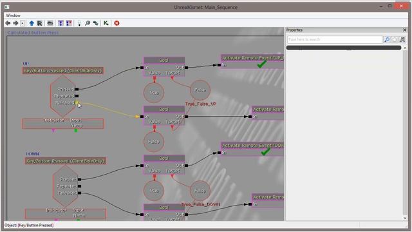412x232 pixels.
Task: Click the In connector of Activate Remote Event 'DOW
Action: point(219,153)
